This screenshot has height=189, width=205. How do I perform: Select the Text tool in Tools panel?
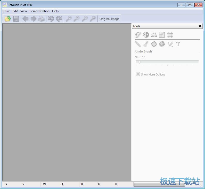[x=178, y=44]
